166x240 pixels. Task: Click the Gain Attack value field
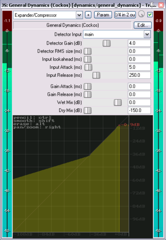pyautogui.click(x=139, y=86)
